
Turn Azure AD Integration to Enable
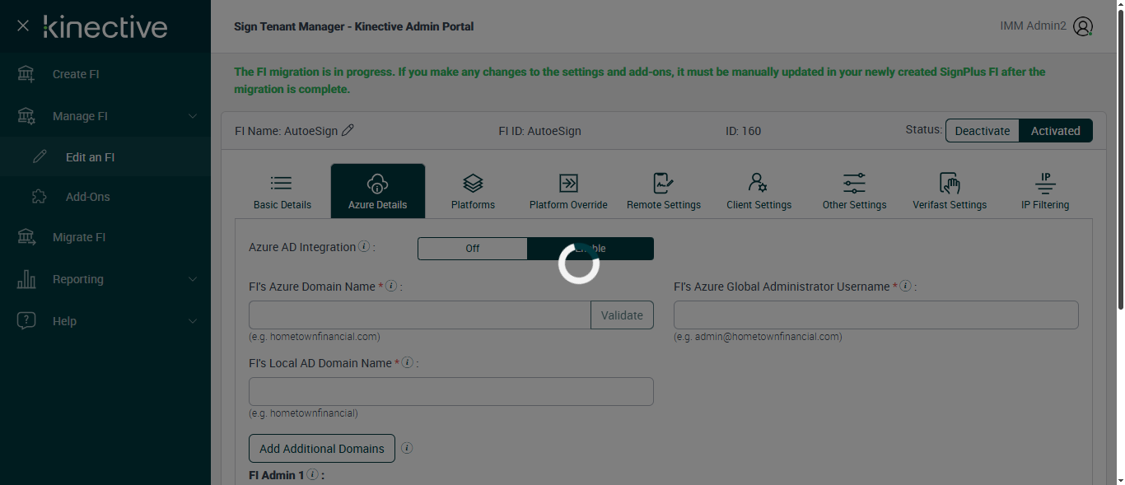point(591,249)
